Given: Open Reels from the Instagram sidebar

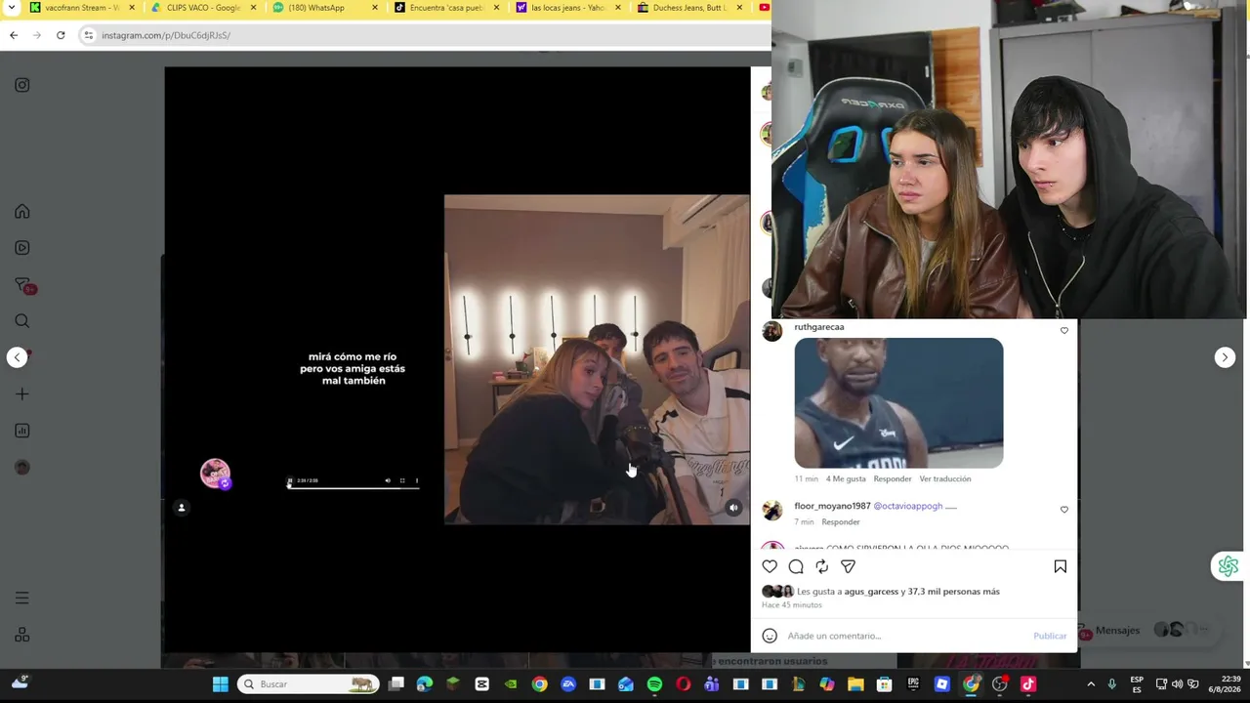Looking at the screenshot, I should pyautogui.click(x=22, y=248).
